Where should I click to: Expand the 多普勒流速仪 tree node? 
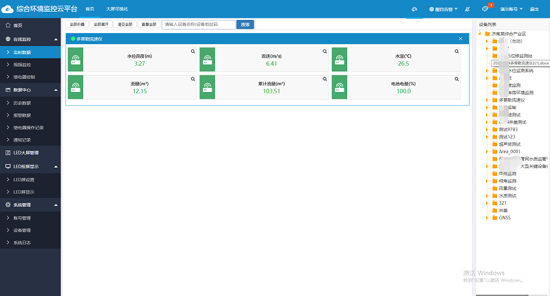pyautogui.click(x=487, y=100)
